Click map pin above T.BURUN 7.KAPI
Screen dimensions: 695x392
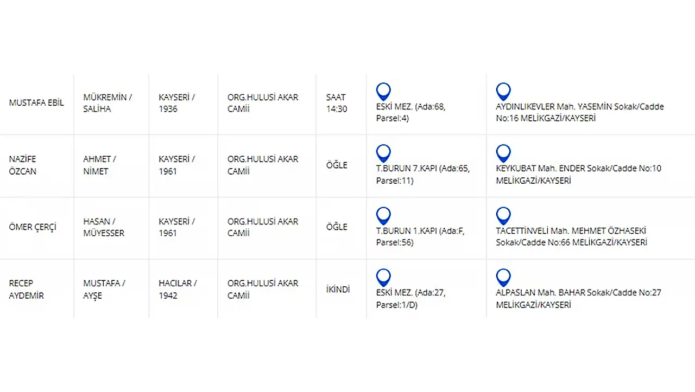click(383, 154)
